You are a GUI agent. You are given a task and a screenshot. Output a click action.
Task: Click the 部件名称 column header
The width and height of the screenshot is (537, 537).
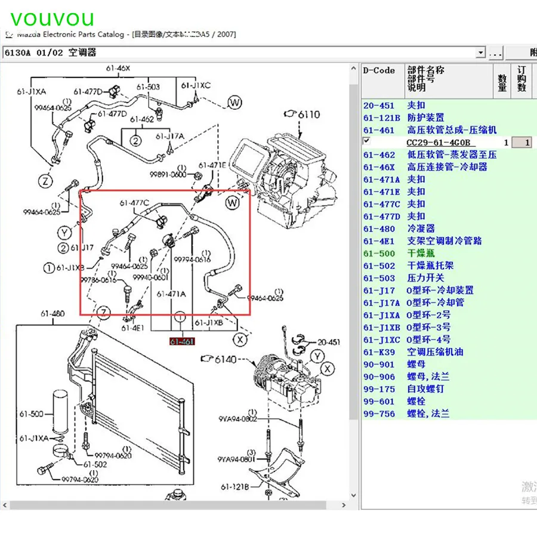click(x=449, y=81)
